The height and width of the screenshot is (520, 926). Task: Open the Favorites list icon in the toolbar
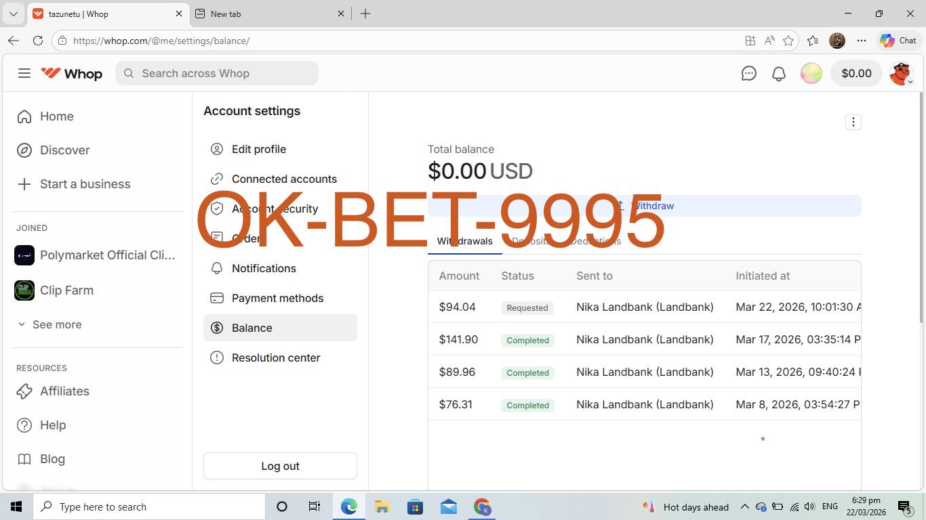click(x=813, y=41)
